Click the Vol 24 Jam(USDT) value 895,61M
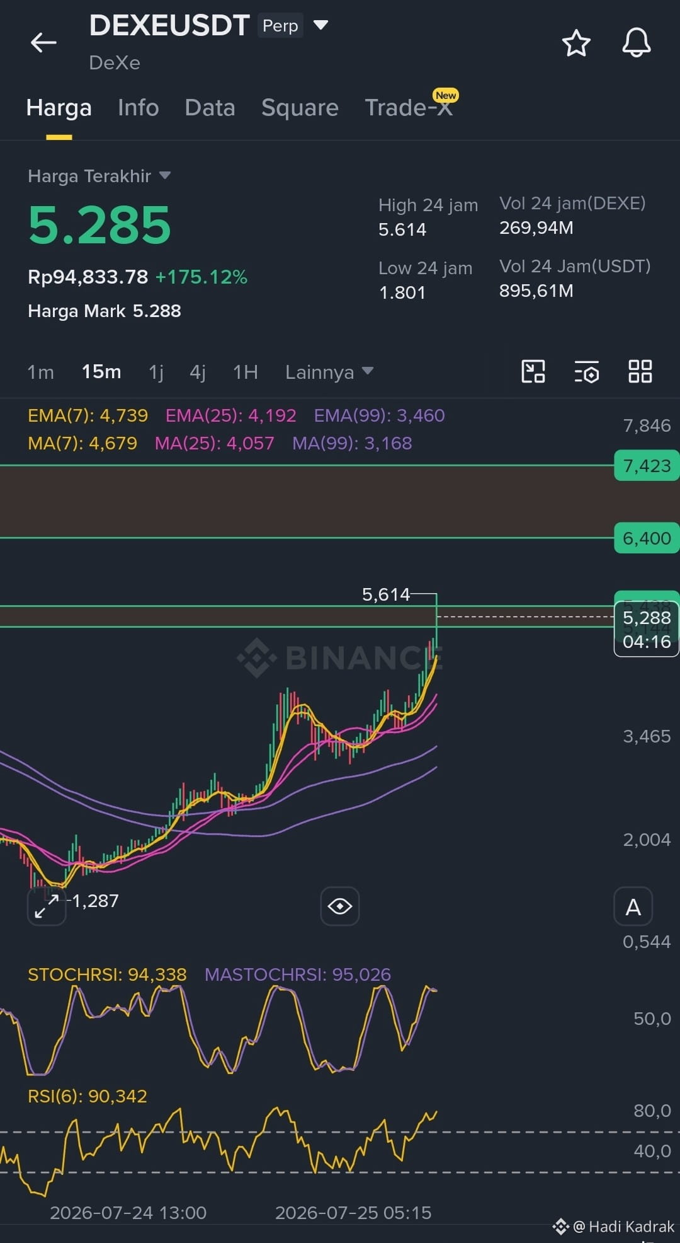The width and height of the screenshot is (680, 1243). (x=536, y=291)
